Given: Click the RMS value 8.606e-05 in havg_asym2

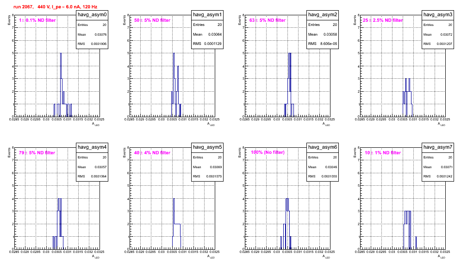Looking at the screenshot, I should [x=329, y=44].
